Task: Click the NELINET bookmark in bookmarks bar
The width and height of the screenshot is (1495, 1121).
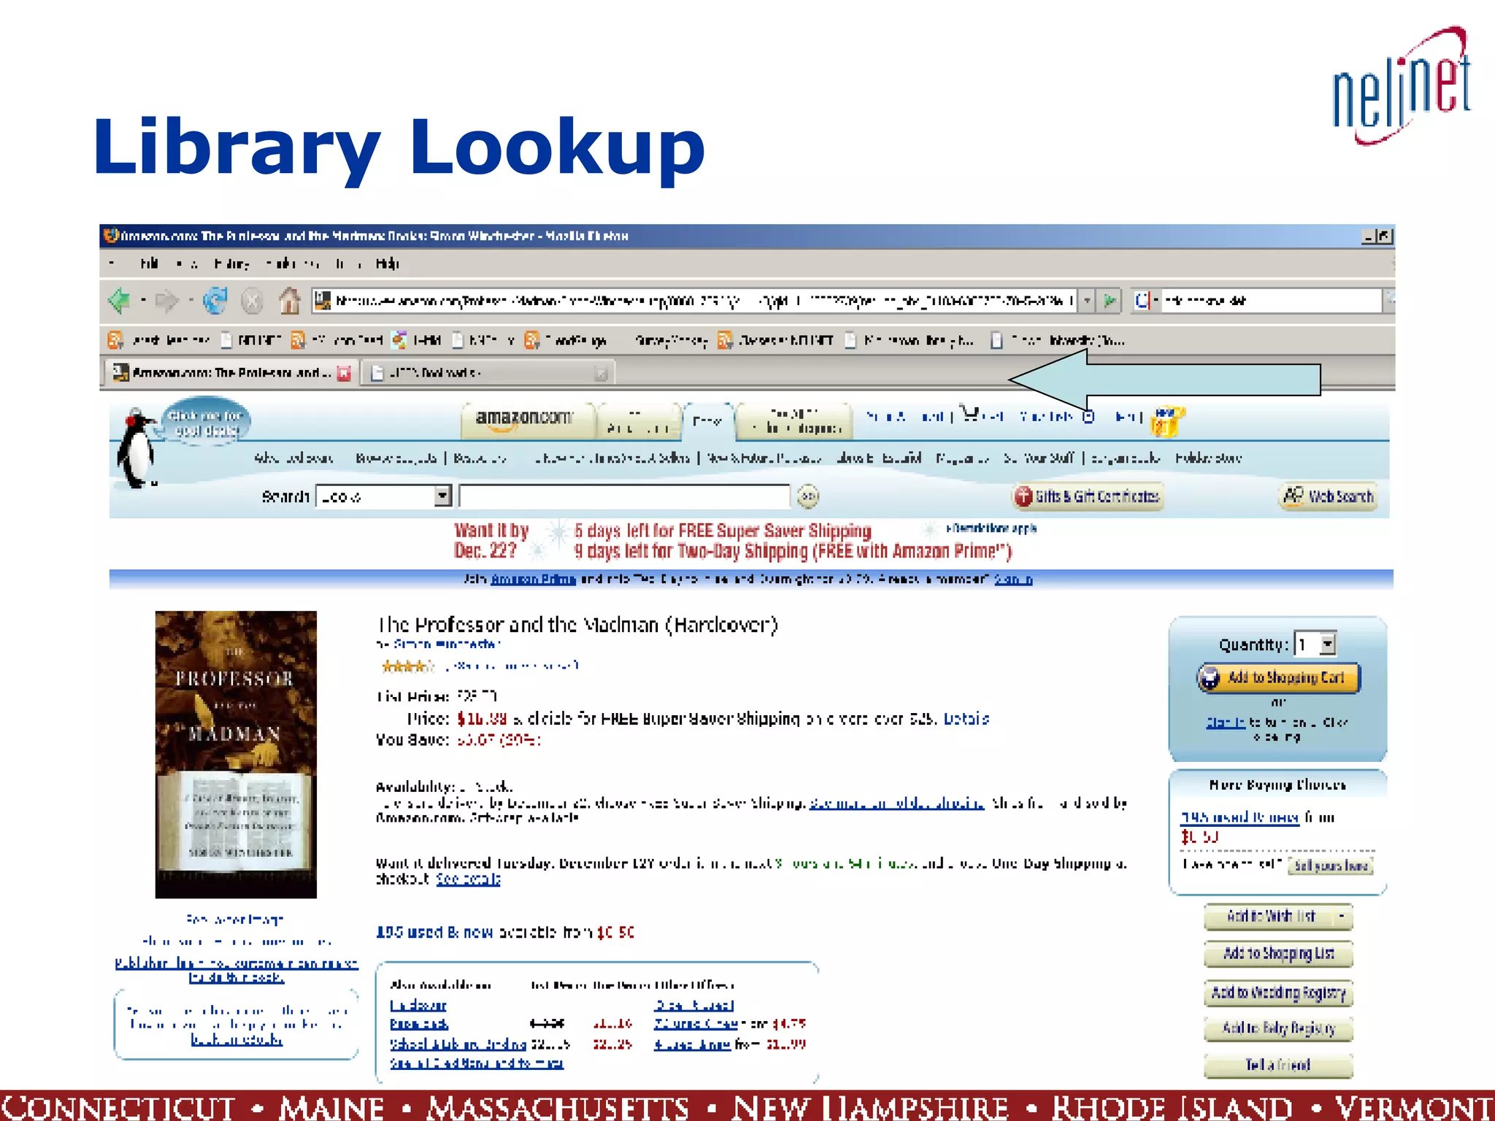Action: pyautogui.click(x=252, y=340)
